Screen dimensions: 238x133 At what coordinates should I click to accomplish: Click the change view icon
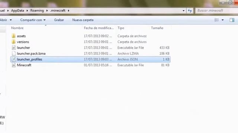tap(216, 20)
